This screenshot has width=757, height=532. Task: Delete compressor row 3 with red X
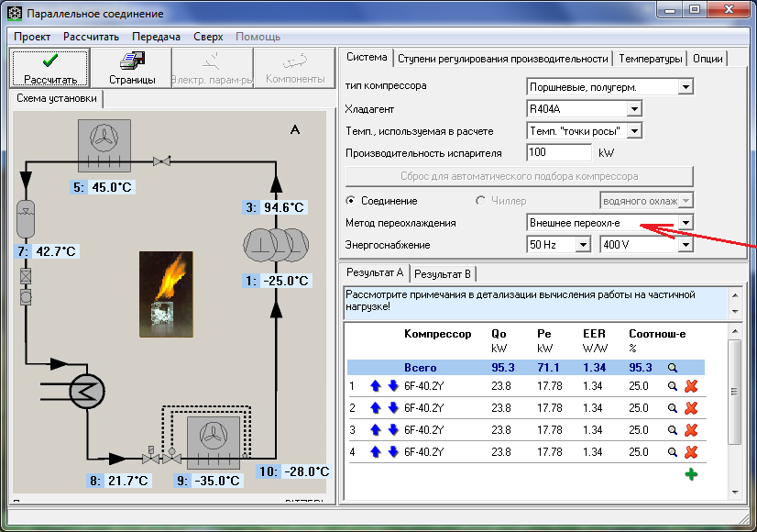691,430
